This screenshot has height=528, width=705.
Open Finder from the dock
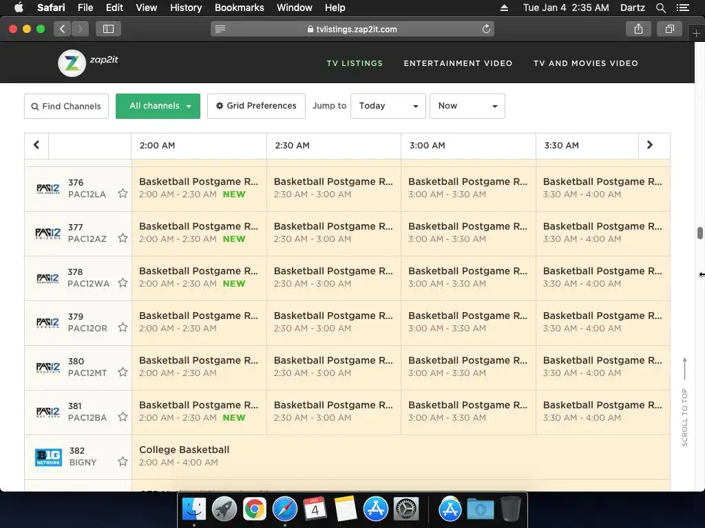pos(194,509)
